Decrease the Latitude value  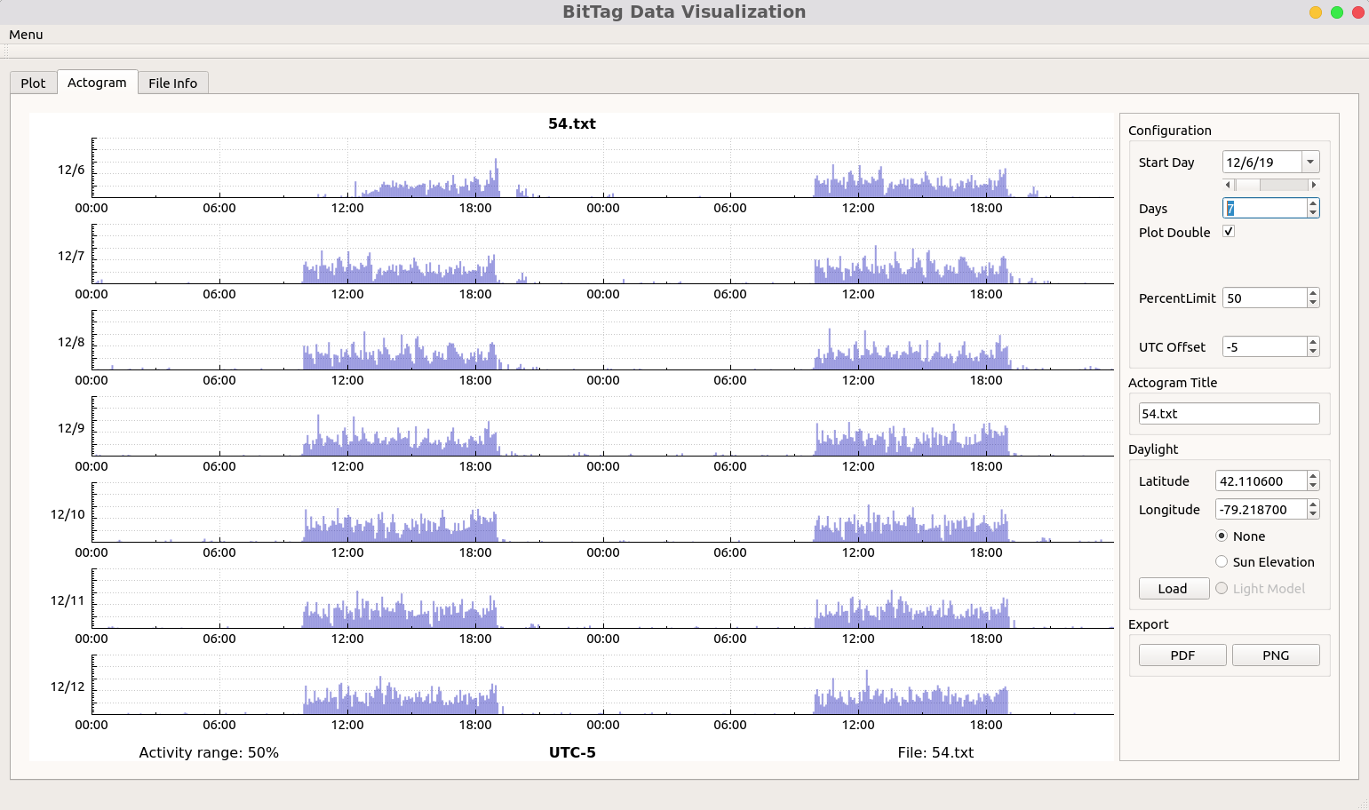point(1313,486)
